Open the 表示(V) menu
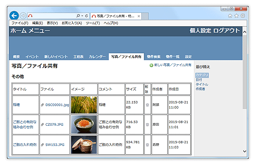The image size is (258, 168). [x=52, y=23]
